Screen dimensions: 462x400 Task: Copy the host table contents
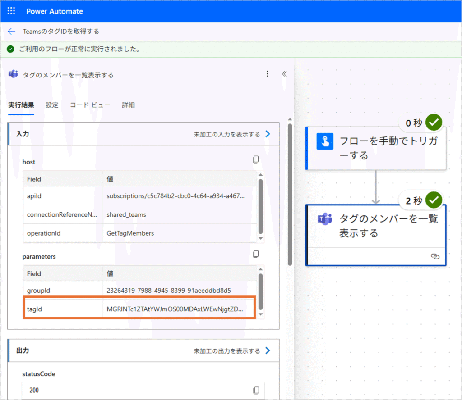point(256,159)
